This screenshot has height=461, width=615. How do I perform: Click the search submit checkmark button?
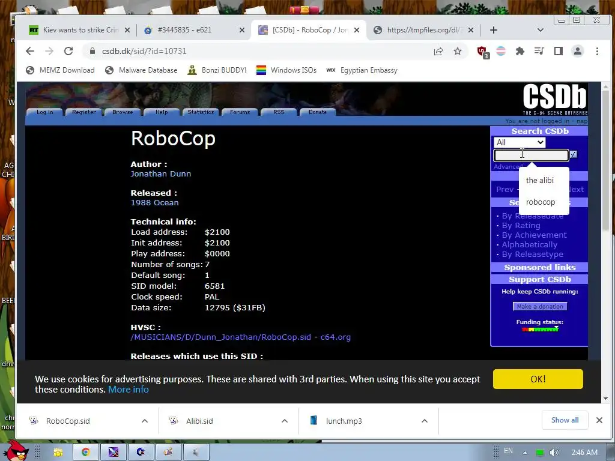[x=574, y=154]
